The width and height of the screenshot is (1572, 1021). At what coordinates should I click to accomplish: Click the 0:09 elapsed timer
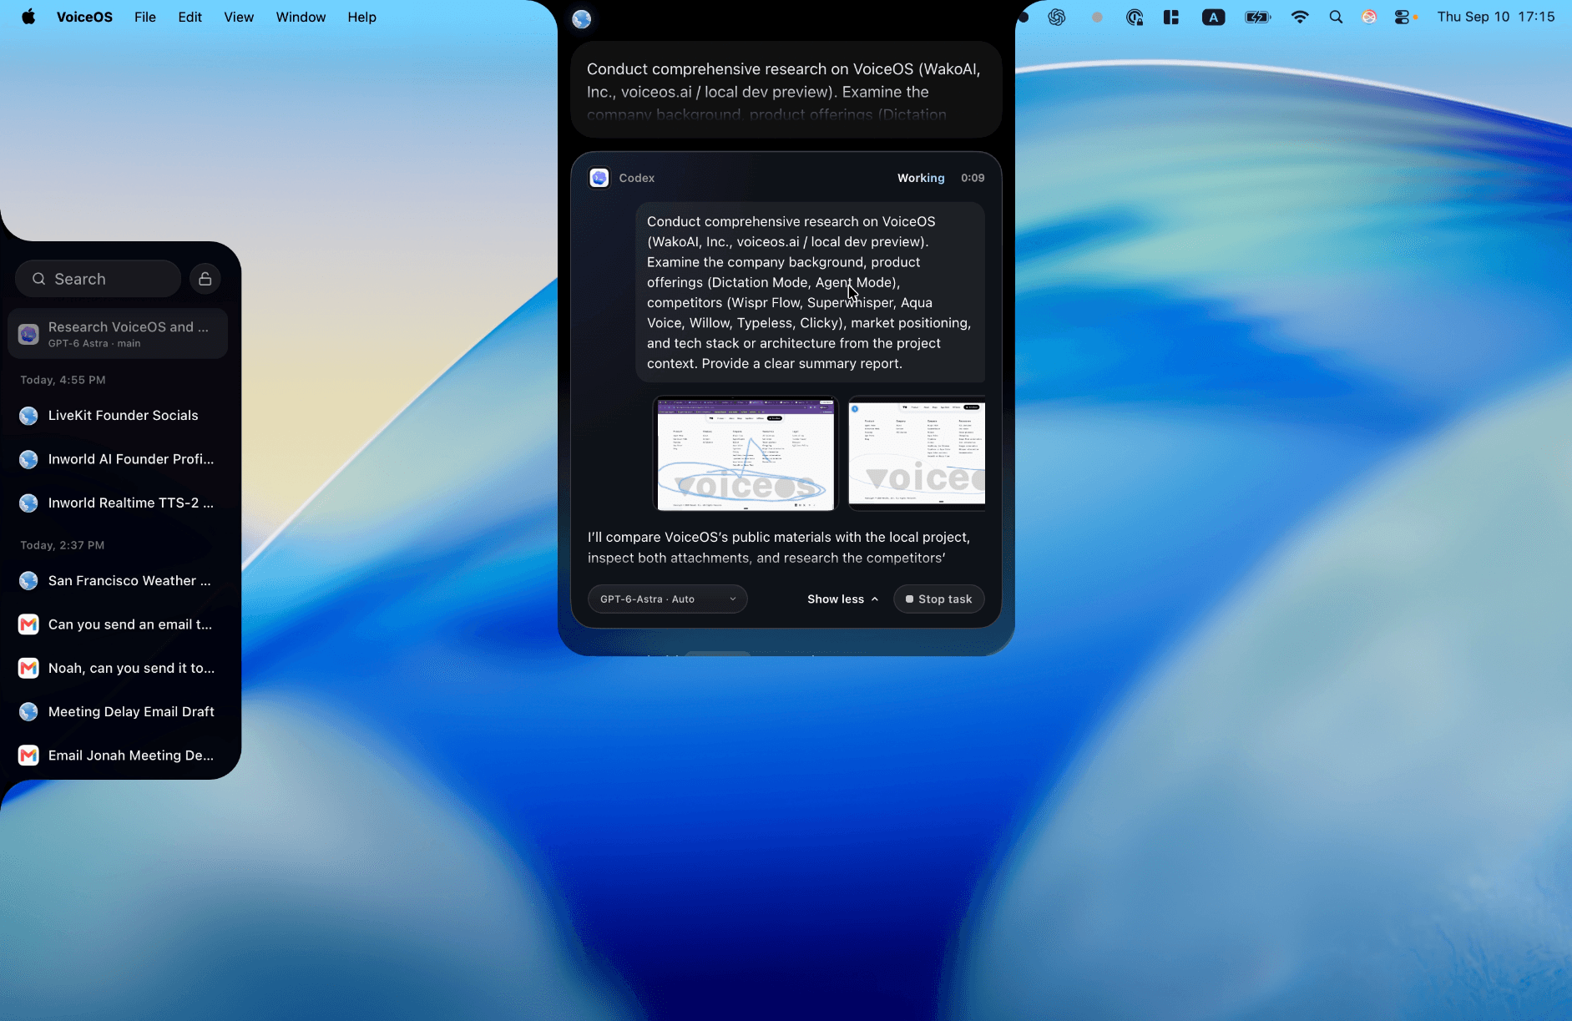coord(973,178)
